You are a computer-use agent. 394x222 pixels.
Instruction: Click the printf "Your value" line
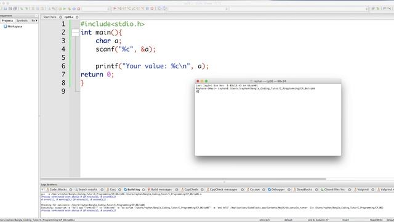(x=152, y=66)
